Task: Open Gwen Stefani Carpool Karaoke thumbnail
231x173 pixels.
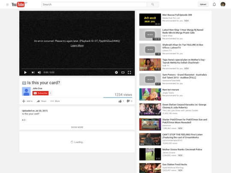Action: click(150, 109)
